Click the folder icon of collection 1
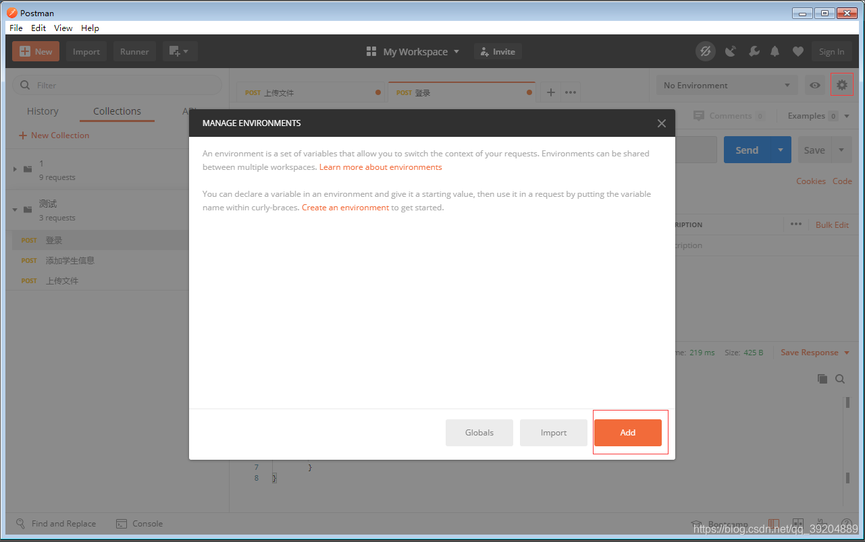Image resolution: width=865 pixels, height=542 pixels. click(x=28, y=169)
